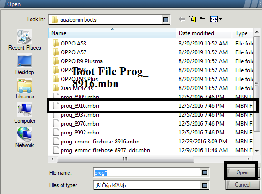Open Libraries location
The image size is (262, 194).
tap(25, 89)
